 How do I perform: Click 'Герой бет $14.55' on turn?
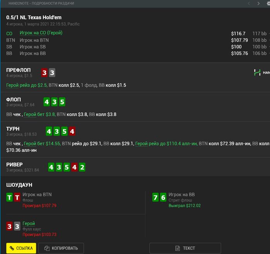(42, 143)
